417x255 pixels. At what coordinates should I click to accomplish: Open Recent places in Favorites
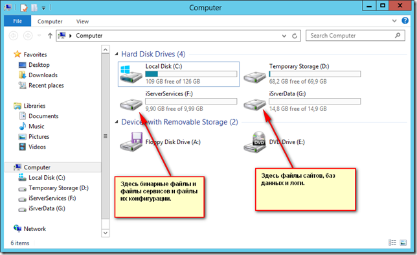pyautogui.click(x=46, y=85)
